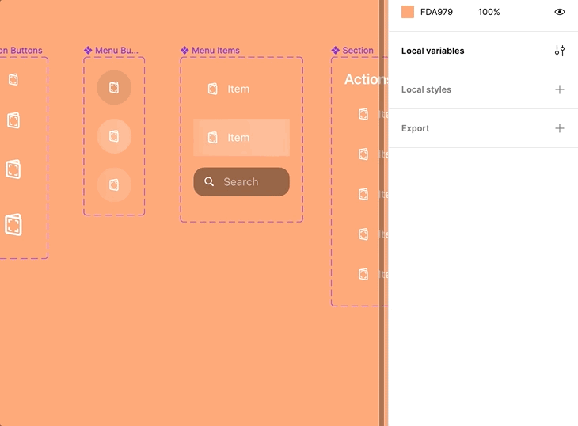The height and width of the screenshot is (426, 578).
Task: Click the first Item in Menu Items
Action: (x=238, y=89)
